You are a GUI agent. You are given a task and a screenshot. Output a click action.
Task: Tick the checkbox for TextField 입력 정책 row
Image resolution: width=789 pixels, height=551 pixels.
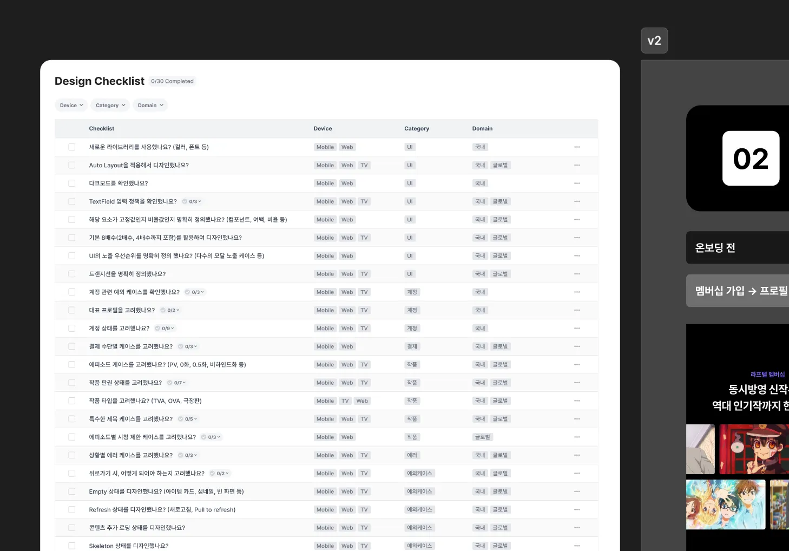coord(72,201)
